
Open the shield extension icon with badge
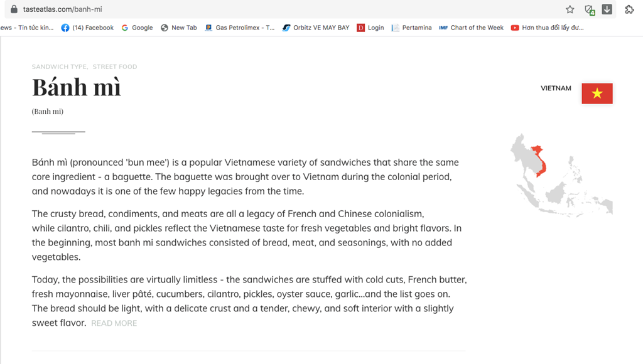[589, 10]
